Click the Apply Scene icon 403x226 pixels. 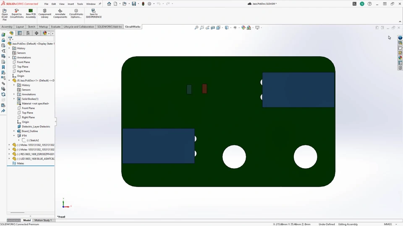pyautogui.click(x=249, y=28)
